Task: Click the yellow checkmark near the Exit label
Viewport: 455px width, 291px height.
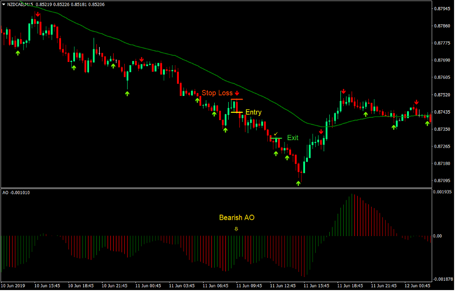Action: click(277, 134)
